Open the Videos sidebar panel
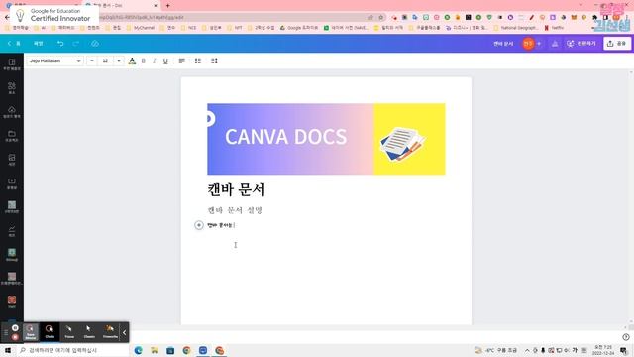The width and height of the screenshot is (634, 357). click(12, 183)
